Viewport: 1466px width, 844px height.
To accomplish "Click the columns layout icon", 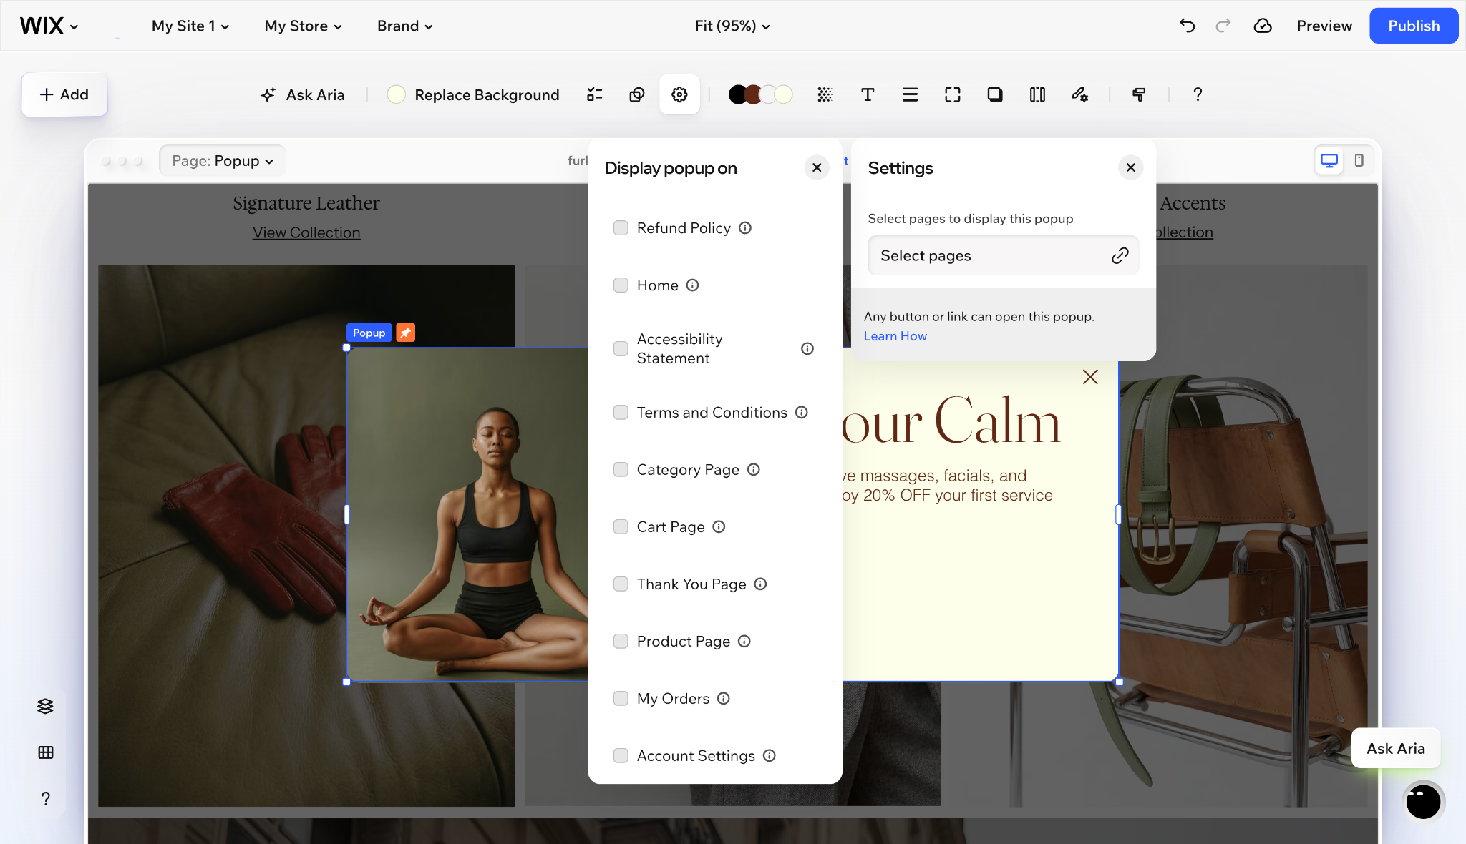I will pyautogui.click(x=1037, y=94).
